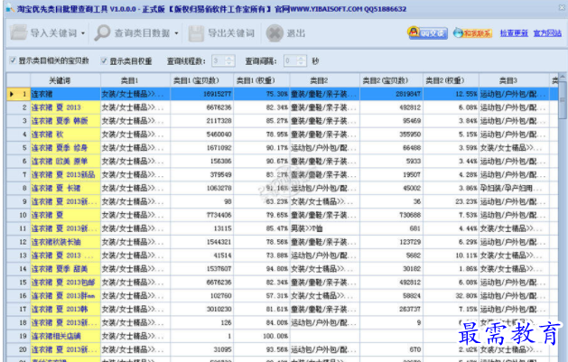This screenshot has width=568, height=362.
Task: Toggle 显示类目权重 checkbox
Action: [104, 60]
